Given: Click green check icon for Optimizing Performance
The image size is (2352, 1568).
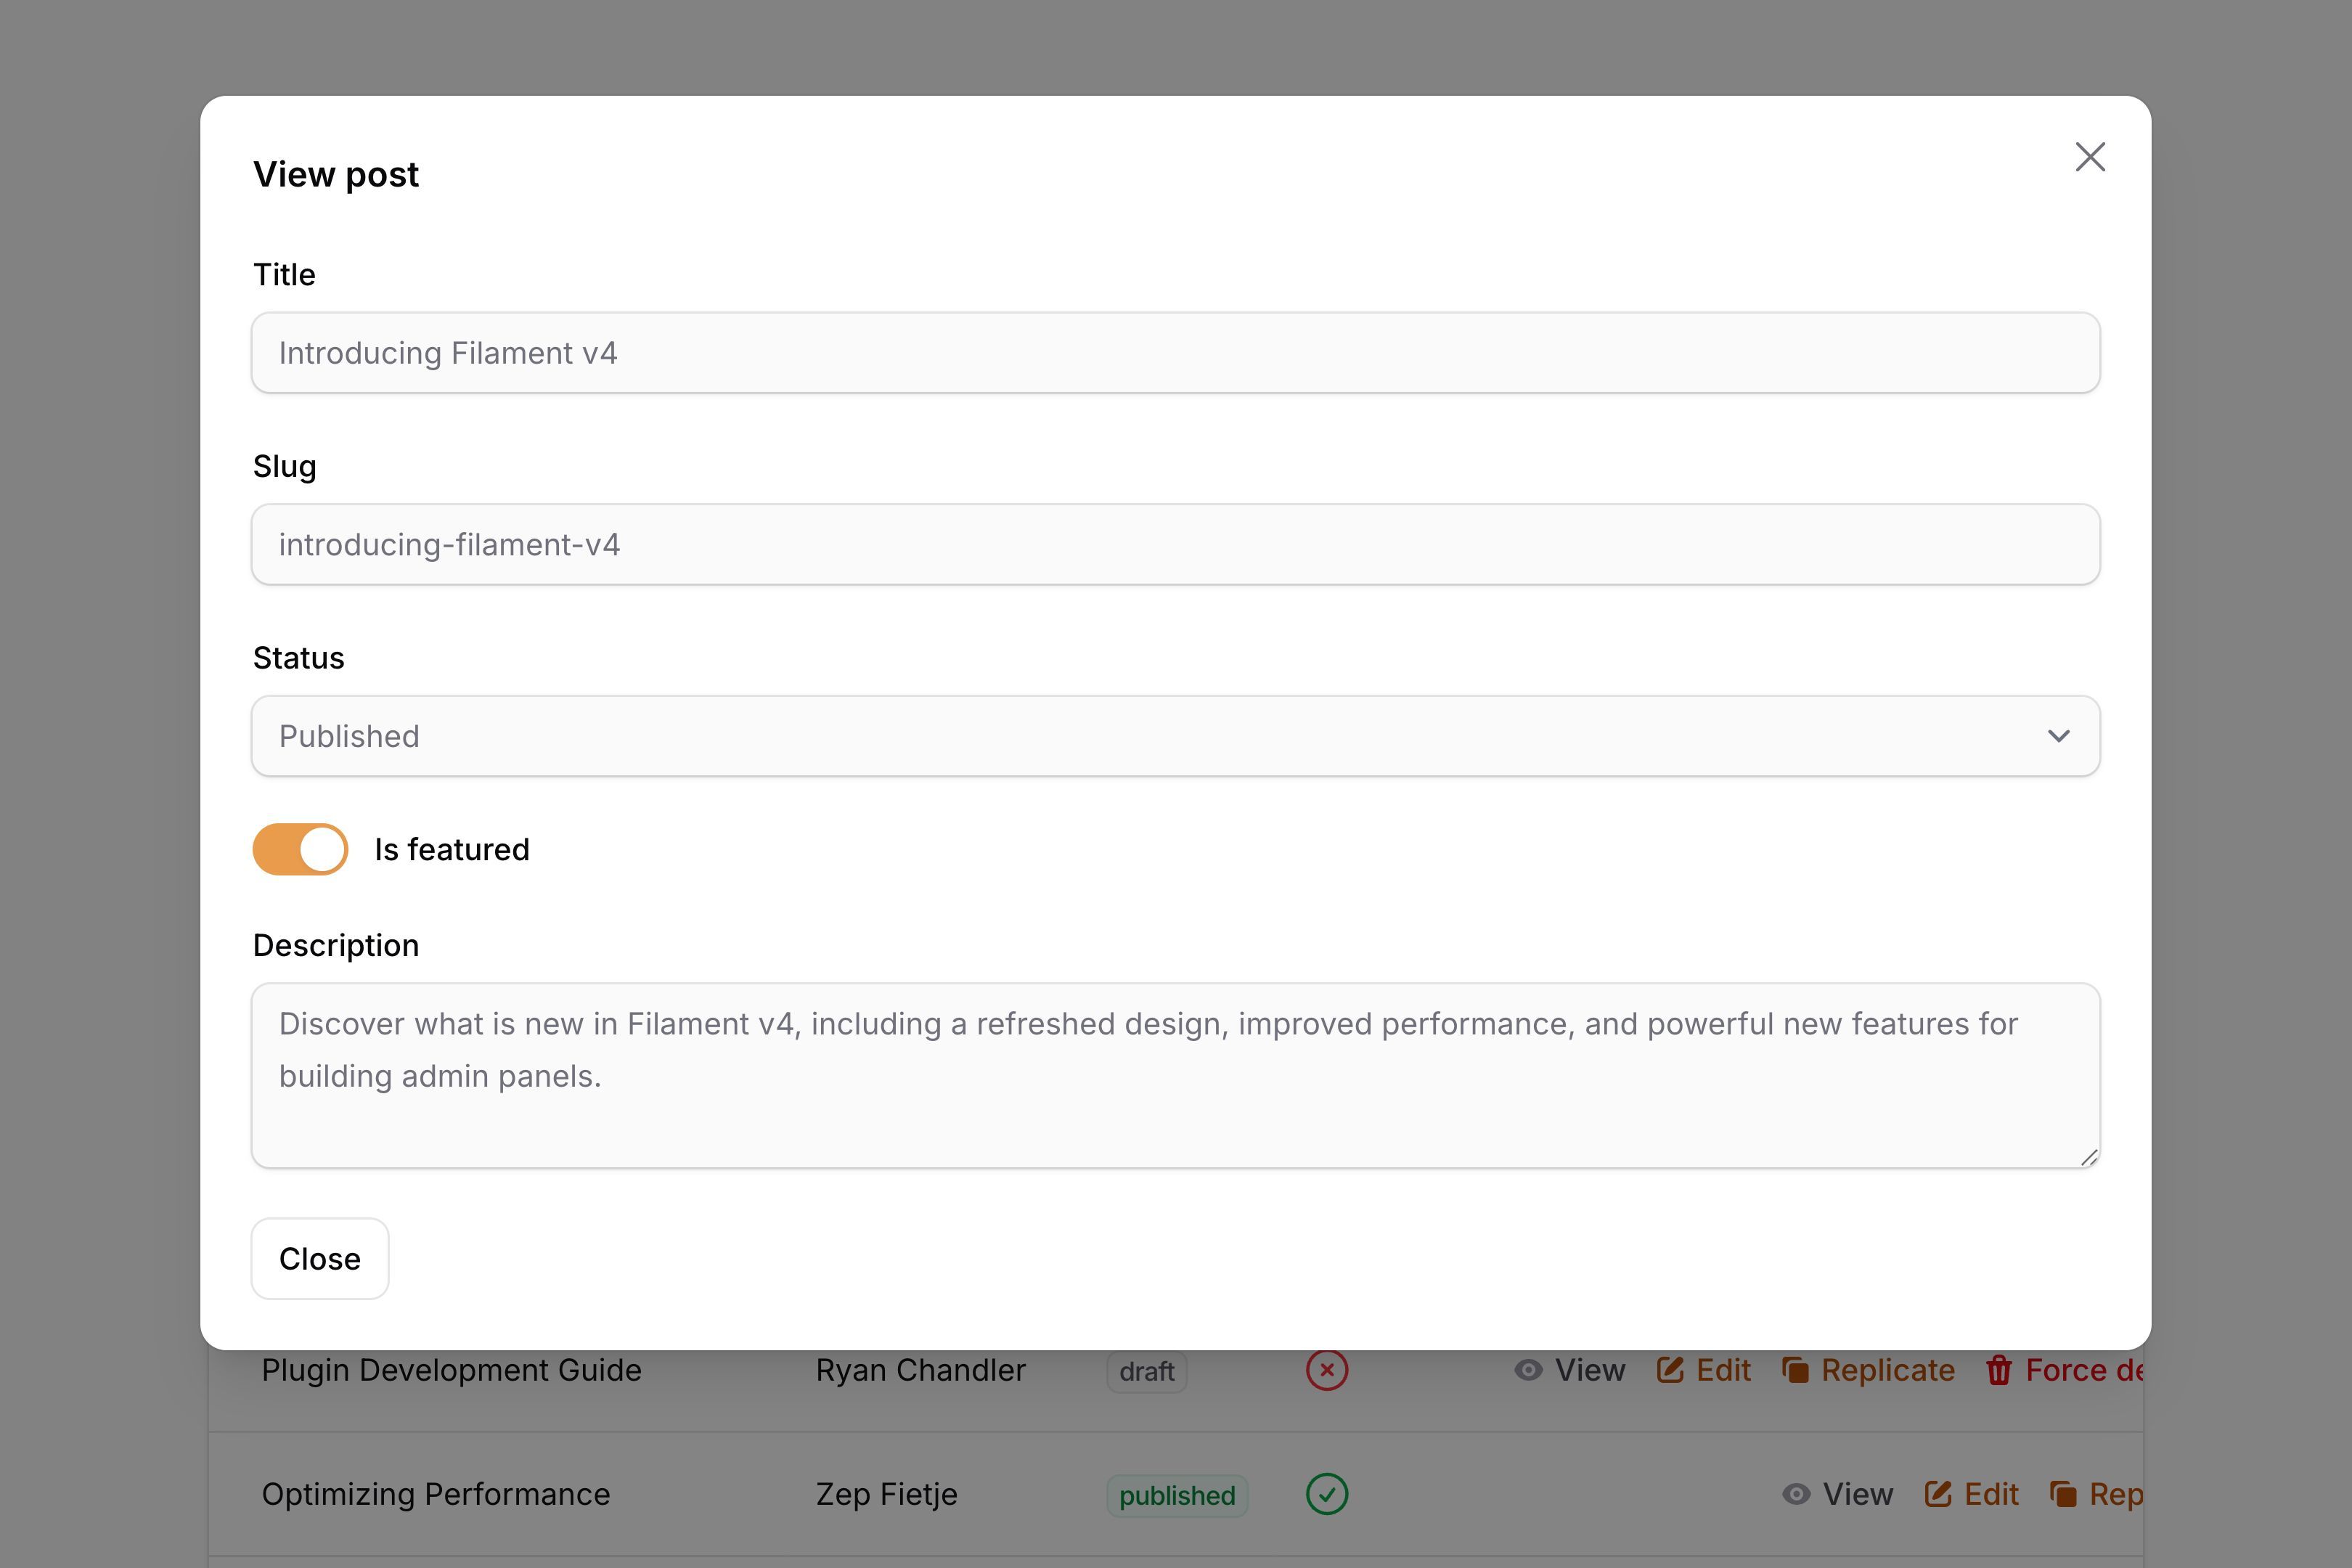Looking at the screenshot, I should coord(1327,1494).
